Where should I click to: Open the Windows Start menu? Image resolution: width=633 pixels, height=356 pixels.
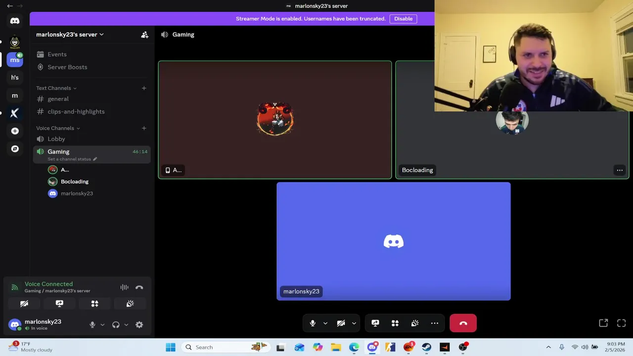(x=171, y=347)
